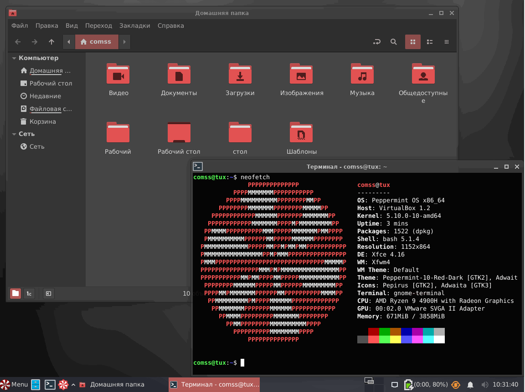Open the Музыка folder icon
Viewport: 525px width, 392px height.
coord(362,74)
